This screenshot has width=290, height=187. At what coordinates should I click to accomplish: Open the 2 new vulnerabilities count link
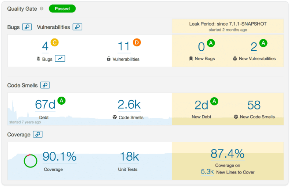click(x=254, y=47)
